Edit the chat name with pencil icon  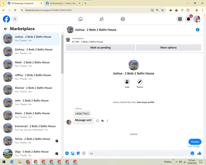[x=140, y=82]
